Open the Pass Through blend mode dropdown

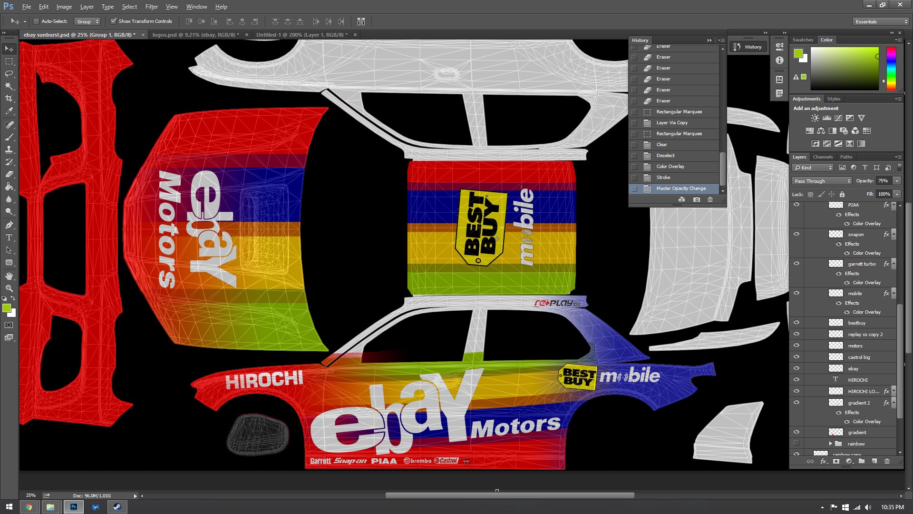(x=822, y=181)
